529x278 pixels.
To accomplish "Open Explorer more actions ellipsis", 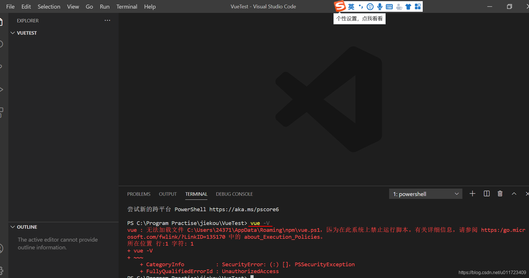I will [107, 20].
